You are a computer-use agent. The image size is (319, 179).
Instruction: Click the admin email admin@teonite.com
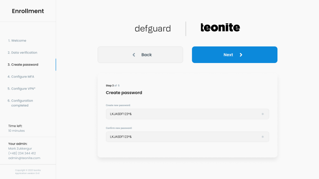click(24, 158)
